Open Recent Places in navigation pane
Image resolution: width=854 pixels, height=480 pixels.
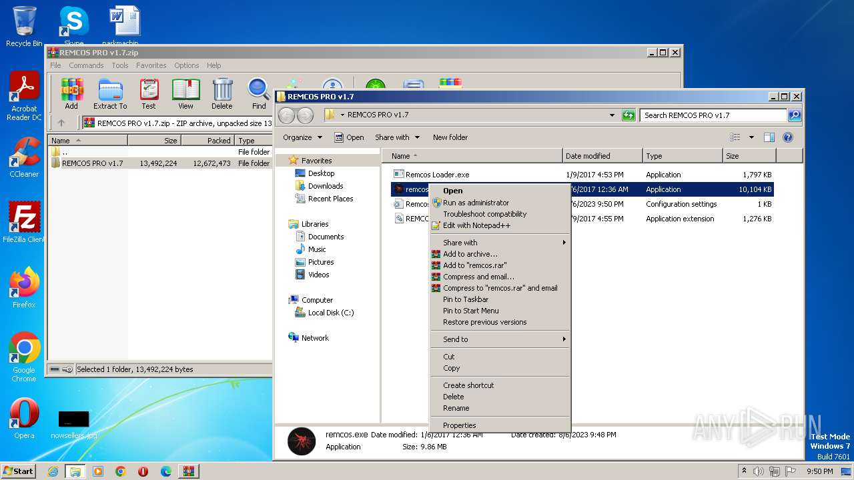coord(330,199)
